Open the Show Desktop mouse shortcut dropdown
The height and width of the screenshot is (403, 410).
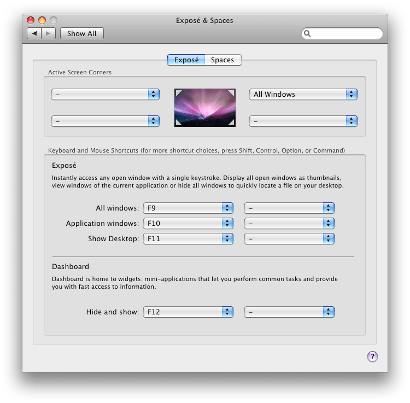point(289,238)
